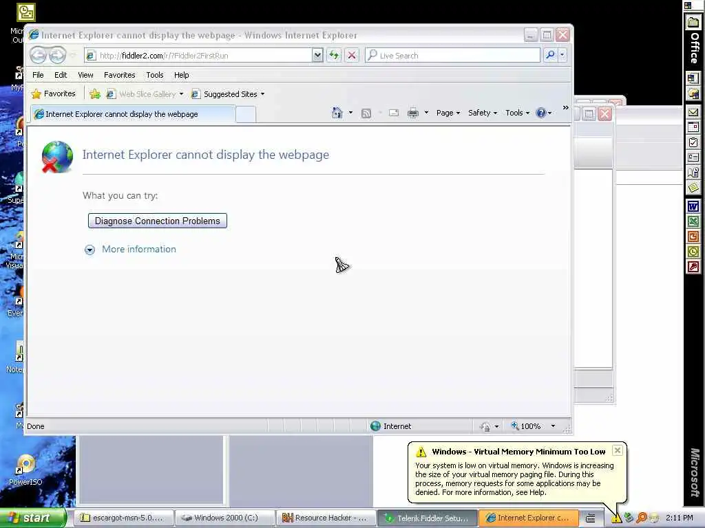705x528 pixels.
Task: Open the Web Slice Gallery link
Action: 142,93
